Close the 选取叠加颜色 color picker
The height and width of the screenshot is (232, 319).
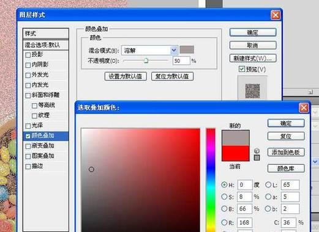304,107
